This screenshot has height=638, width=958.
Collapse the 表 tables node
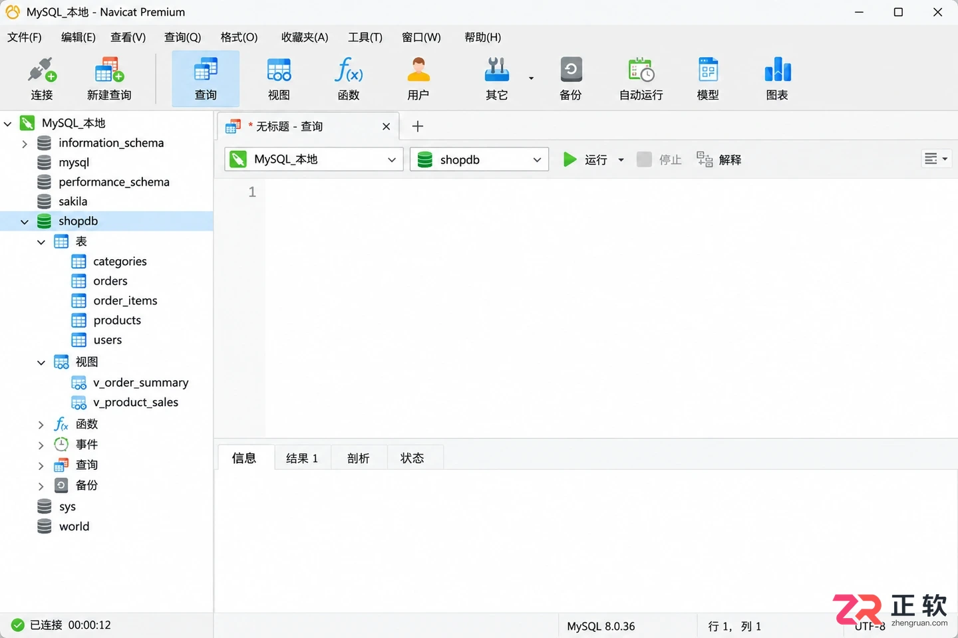tap(41, 243)
